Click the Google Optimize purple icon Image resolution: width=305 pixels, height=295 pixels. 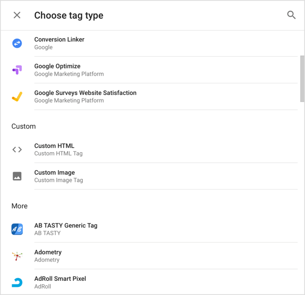pyautogui.click(x=17, y=70)
